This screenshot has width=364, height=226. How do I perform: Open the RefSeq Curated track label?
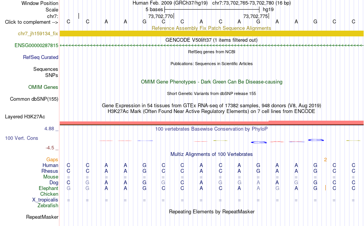(x=41, y=57)
